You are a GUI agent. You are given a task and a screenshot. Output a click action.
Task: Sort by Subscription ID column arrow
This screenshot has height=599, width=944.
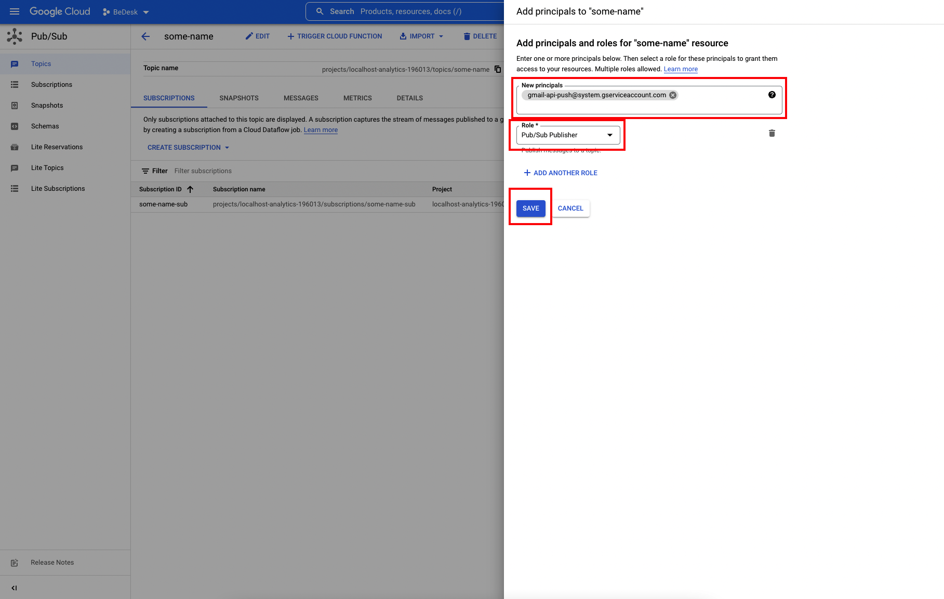pyautogui.click(x=190, y=189)
